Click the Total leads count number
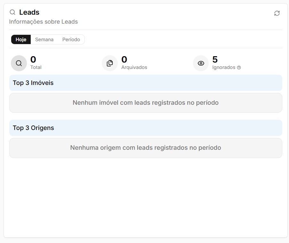Viewport: 289px width, 243px height. pos(33,59)
